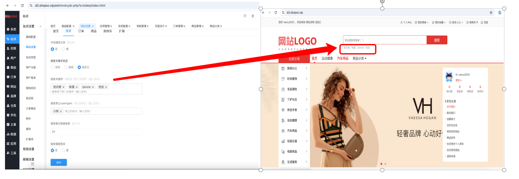Image resolution: width=519 pixels, height=179 pixels.
Task: Open 购物车 in the storefront header
Action: [472, 22]
